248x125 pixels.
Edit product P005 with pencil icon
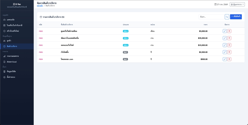pyautogui.click(x=225, y=52)
